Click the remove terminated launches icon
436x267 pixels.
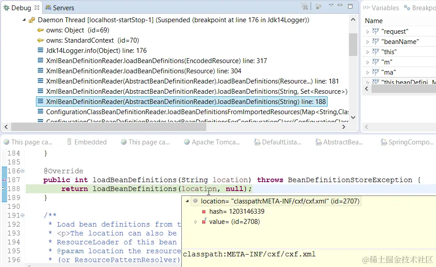pyautogui.click(x=305, y=6)
